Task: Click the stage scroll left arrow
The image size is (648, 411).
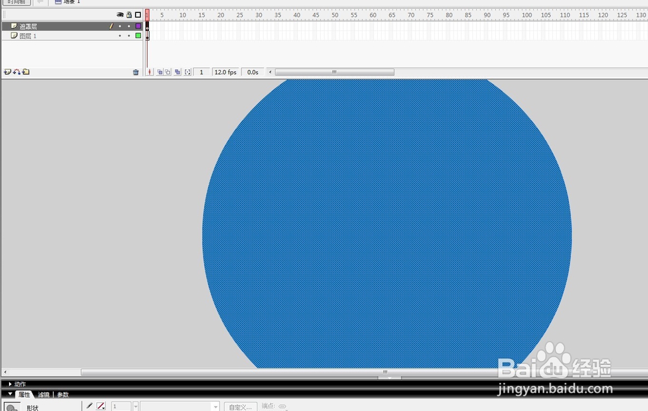Action: click(x=5, y=372)
